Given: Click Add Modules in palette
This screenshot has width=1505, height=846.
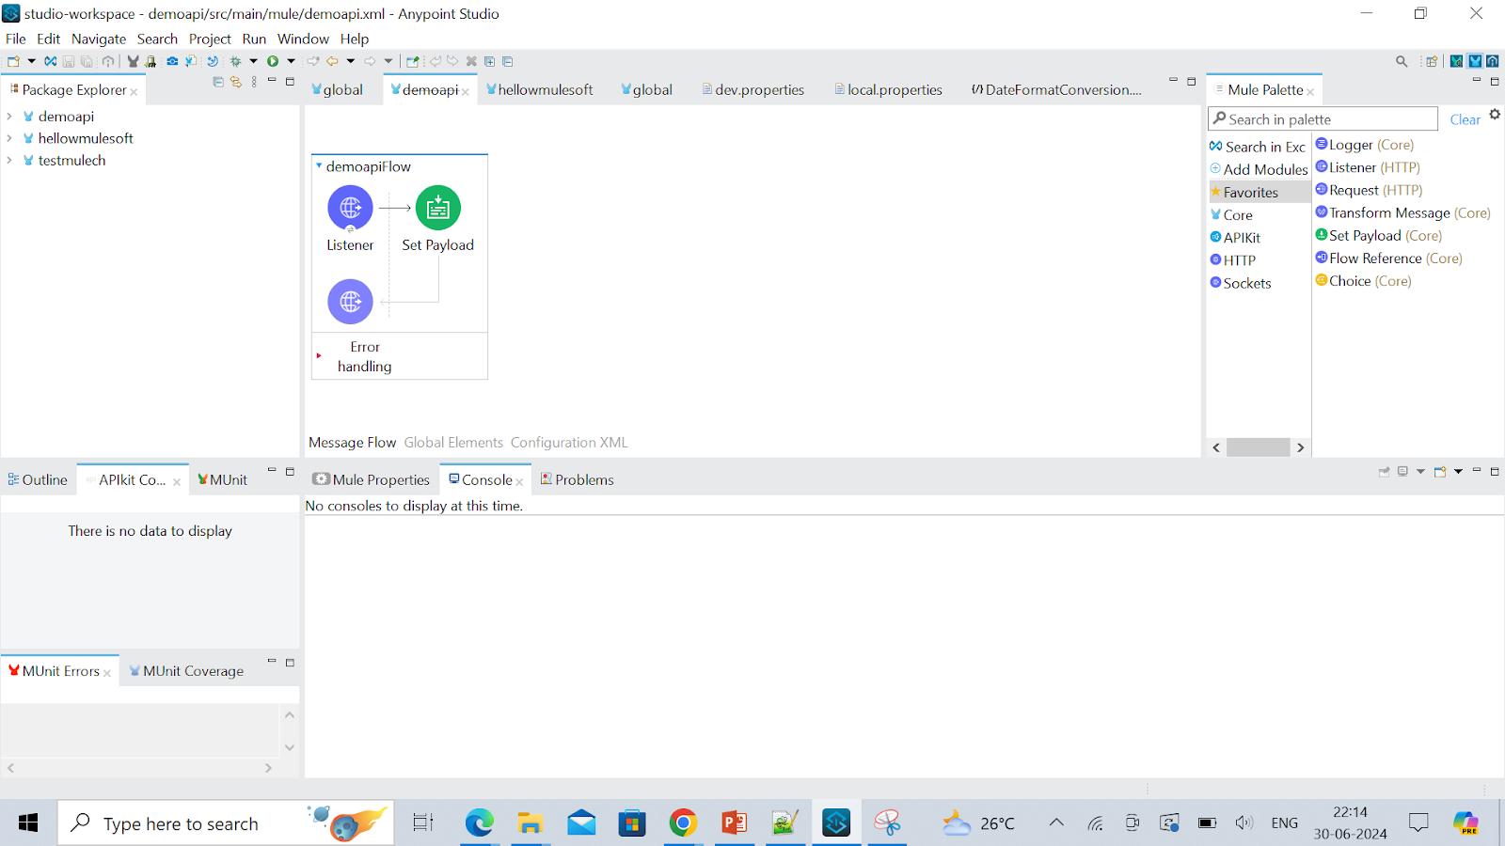Looking at the screenshot, I should point(1259,169).
